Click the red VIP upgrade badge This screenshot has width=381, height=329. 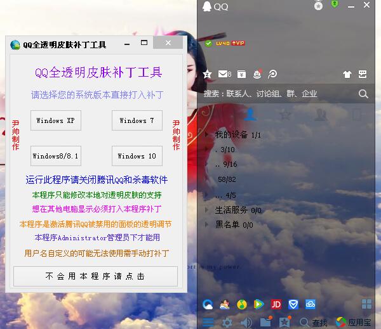238,43
